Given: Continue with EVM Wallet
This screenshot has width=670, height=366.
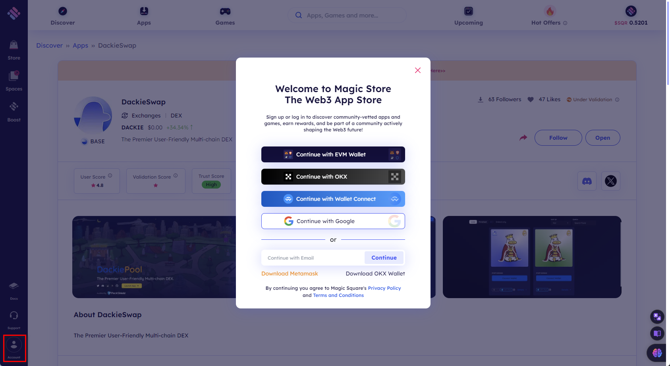Looking at the screenshot, I should [333, 154].
